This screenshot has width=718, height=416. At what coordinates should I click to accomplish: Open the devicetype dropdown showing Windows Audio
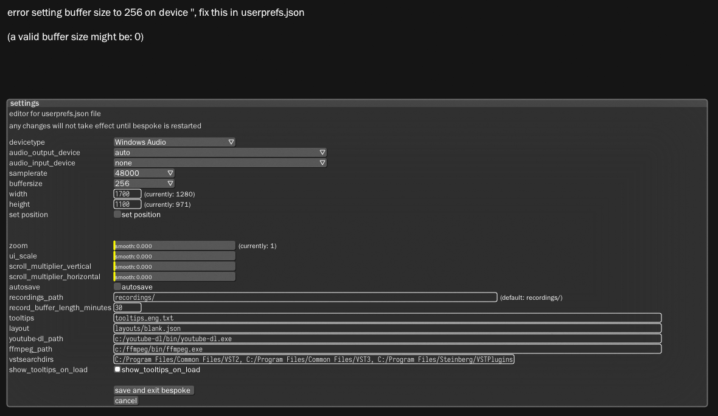tap(175, 142)
